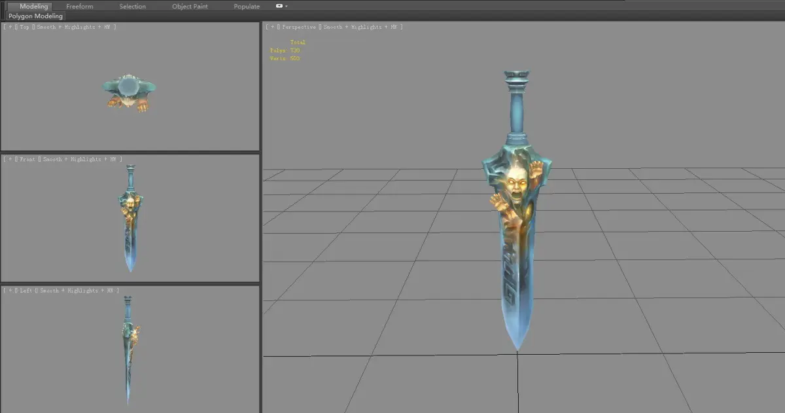The height and width of the screenshot is (413, 785).
Task: Select the sword model in Top viewport
Action: click(x=129, y=92)
